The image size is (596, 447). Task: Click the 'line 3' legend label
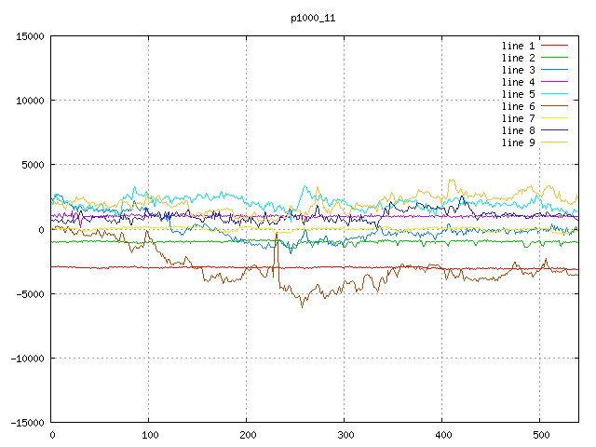coord(518,70)
